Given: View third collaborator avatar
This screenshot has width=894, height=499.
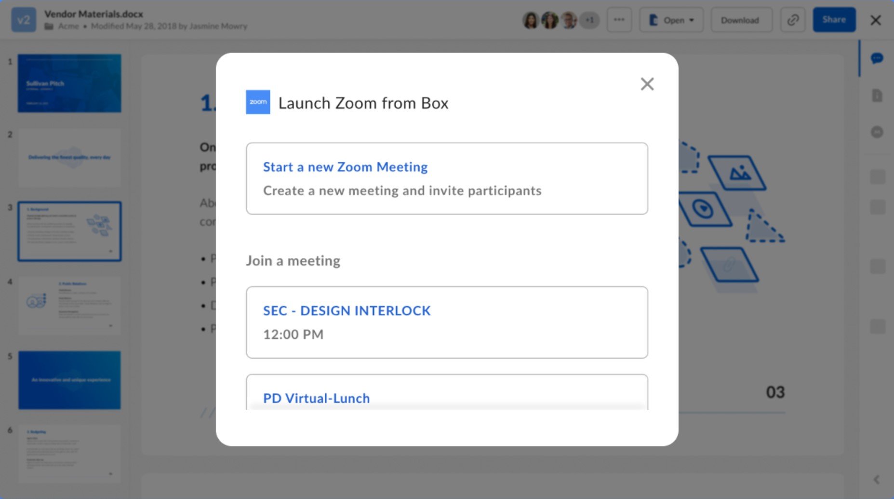Looking at the screenshot, I should click(x=569, y=20).
